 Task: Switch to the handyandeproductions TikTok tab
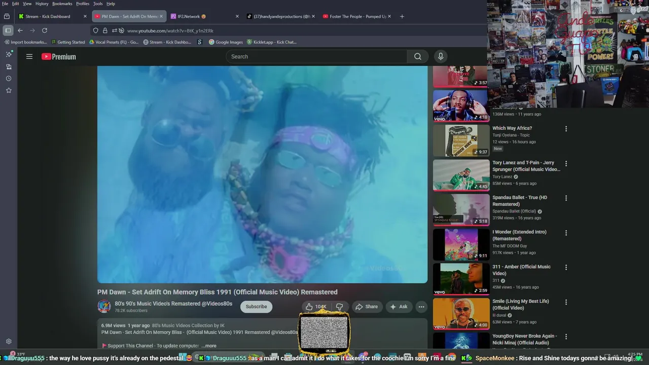(x=280, y=16)
